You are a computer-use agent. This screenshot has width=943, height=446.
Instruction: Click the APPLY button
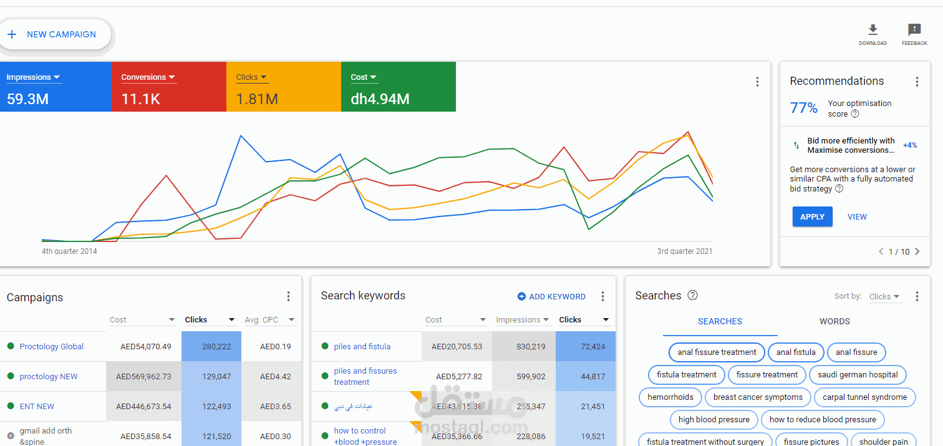(x=812, y=216)
